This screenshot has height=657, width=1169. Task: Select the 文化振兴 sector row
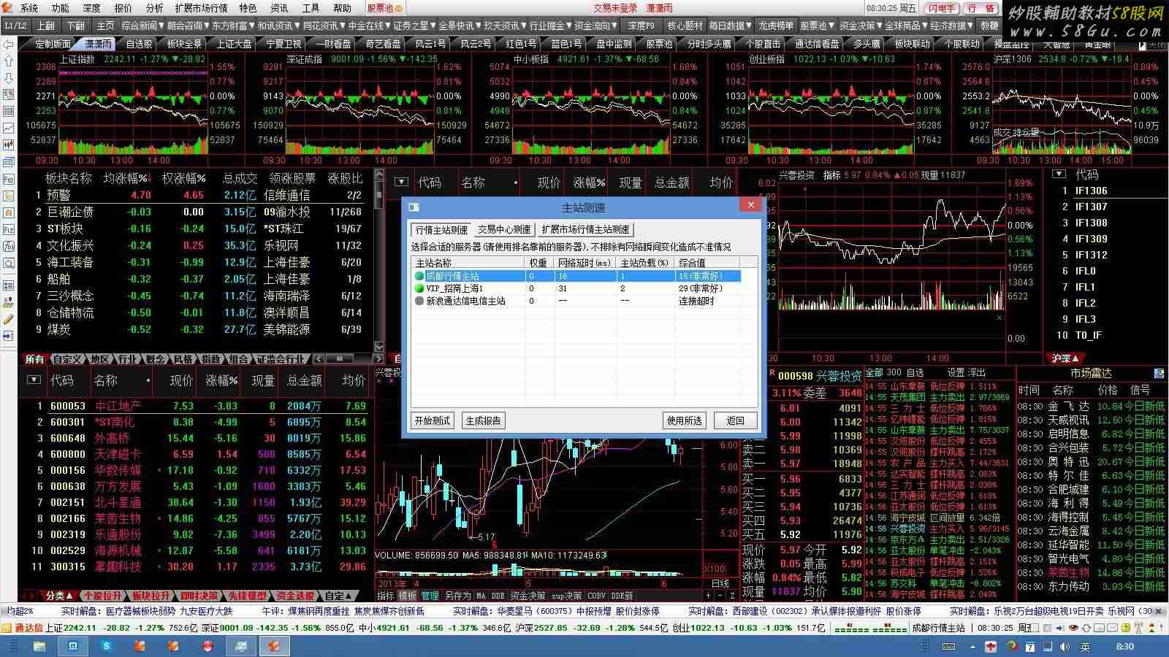coord(199,245)
